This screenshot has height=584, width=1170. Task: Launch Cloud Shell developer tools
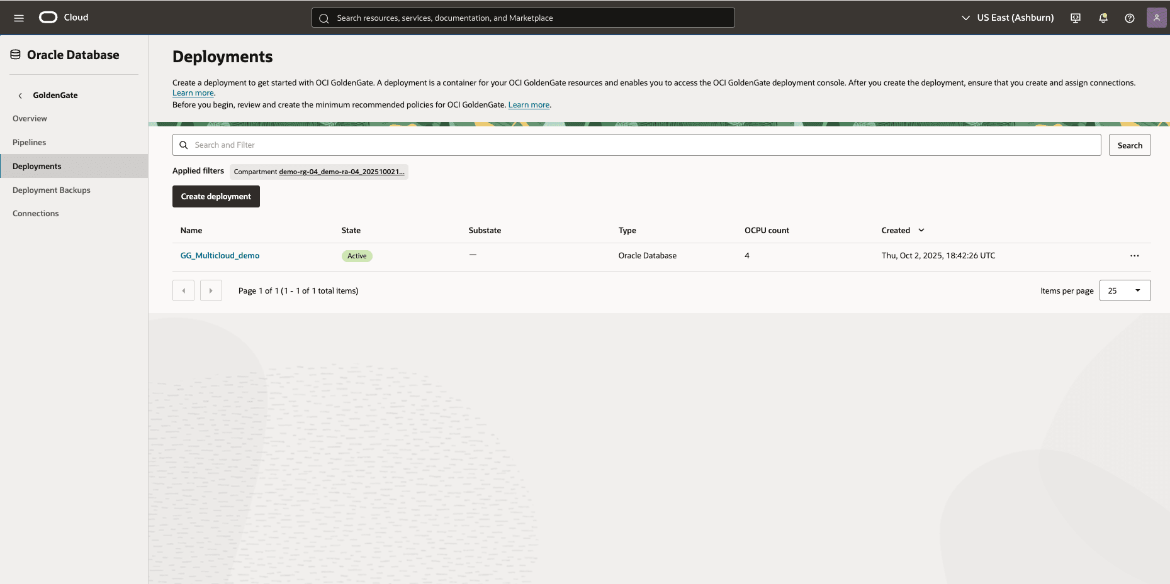click(1074, 18)
